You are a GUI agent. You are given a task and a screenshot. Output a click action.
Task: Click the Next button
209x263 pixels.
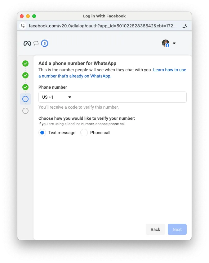point(177,229)
